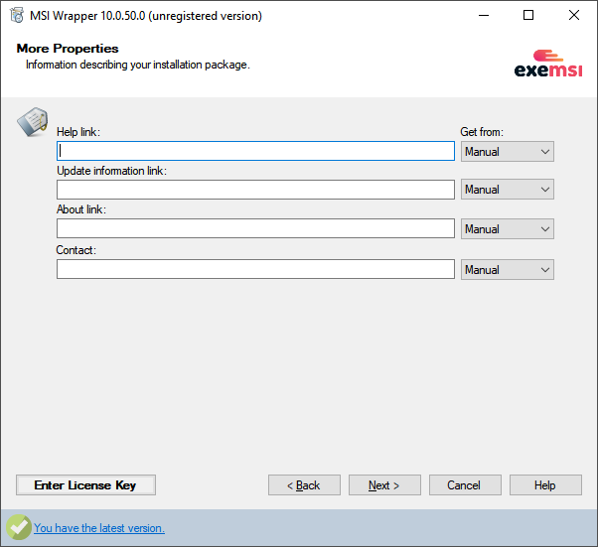Focus the Help link text field
Viewport: 598px width, 547px height.
point(255,151)
